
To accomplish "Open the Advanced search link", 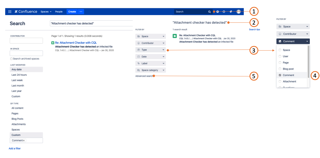I will (144, 76).
